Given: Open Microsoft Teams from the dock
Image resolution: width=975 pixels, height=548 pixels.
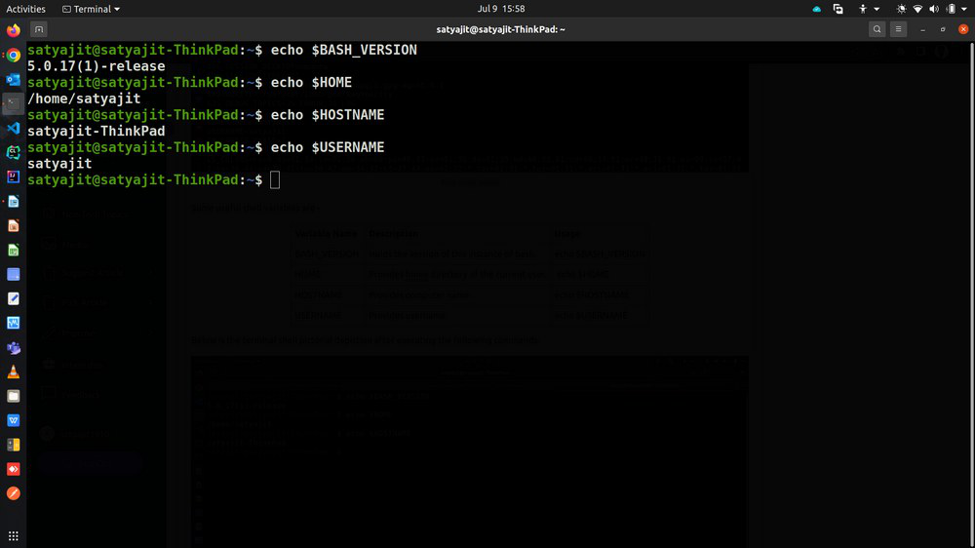Looking at the screenshot, I should pyautogui.click(x=14, y=348).
